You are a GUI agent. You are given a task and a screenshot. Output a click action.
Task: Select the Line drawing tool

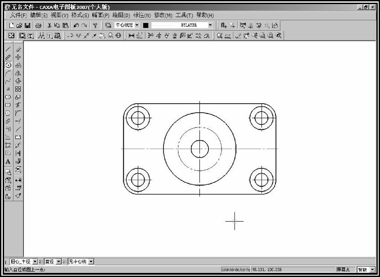(8, 49)
